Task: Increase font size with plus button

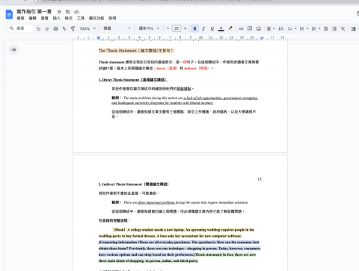Action: (185, 28)
